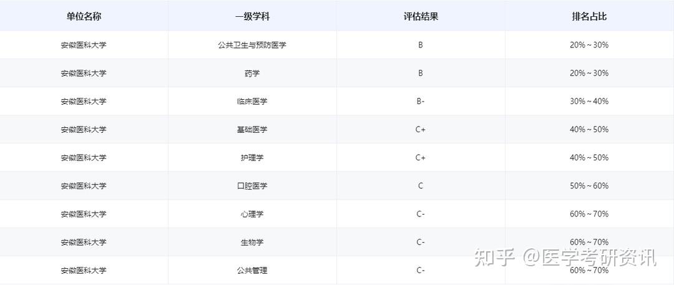
Task: Click the 一级学科 column header
Action: pyautogui.click(x=252, y=17)
